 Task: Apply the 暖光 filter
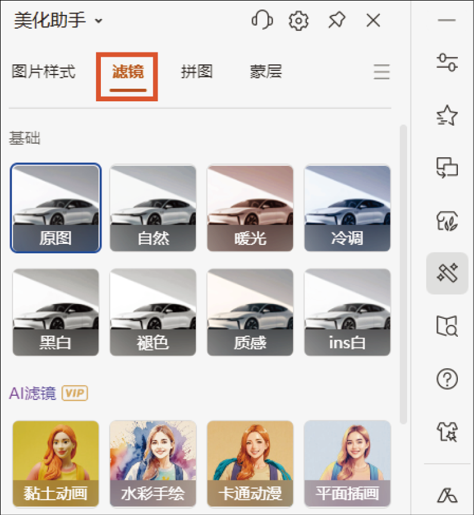pyautogui.click(x=250, y=208)
